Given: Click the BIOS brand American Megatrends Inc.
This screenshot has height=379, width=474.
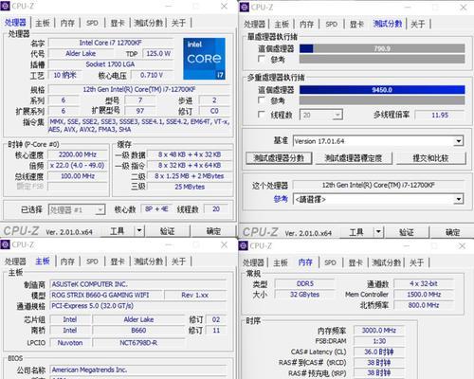Looking at the screenshot, I should (x=138, y=370).
